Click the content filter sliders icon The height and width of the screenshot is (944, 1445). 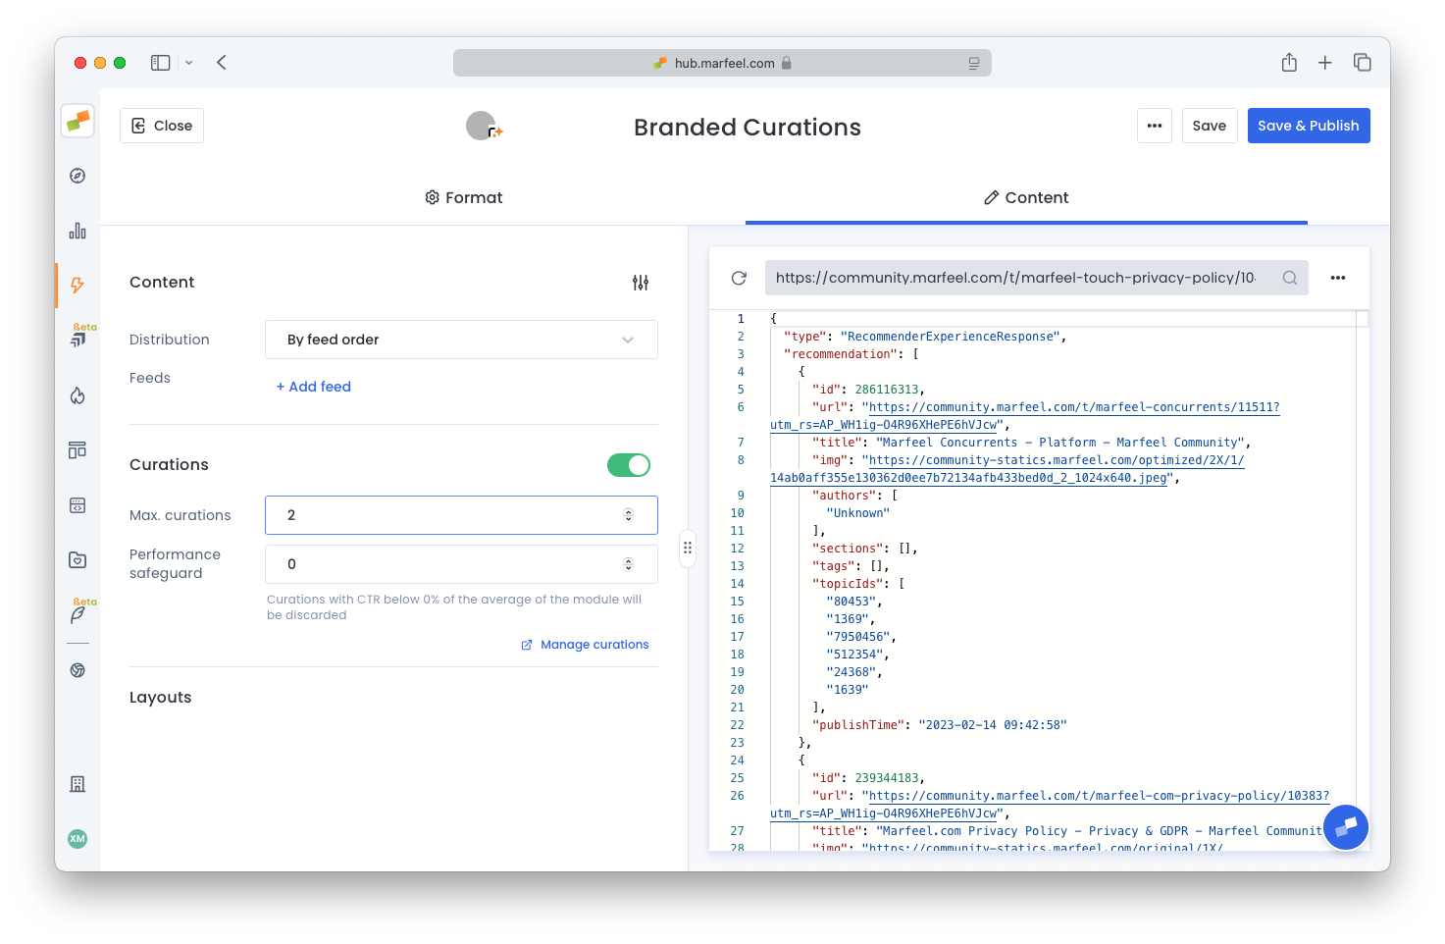[641, 283]
